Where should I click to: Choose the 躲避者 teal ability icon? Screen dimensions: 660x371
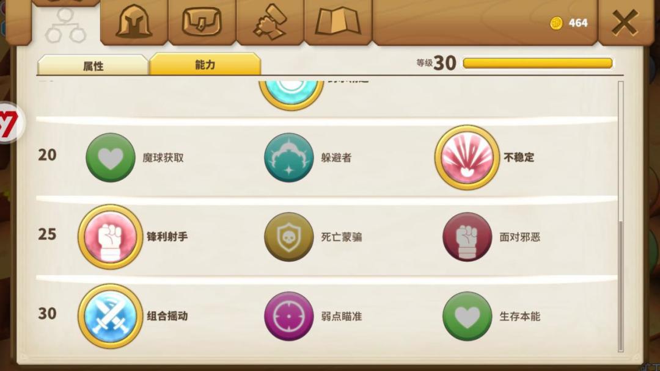pyautogui.click(x=288, y=157)
